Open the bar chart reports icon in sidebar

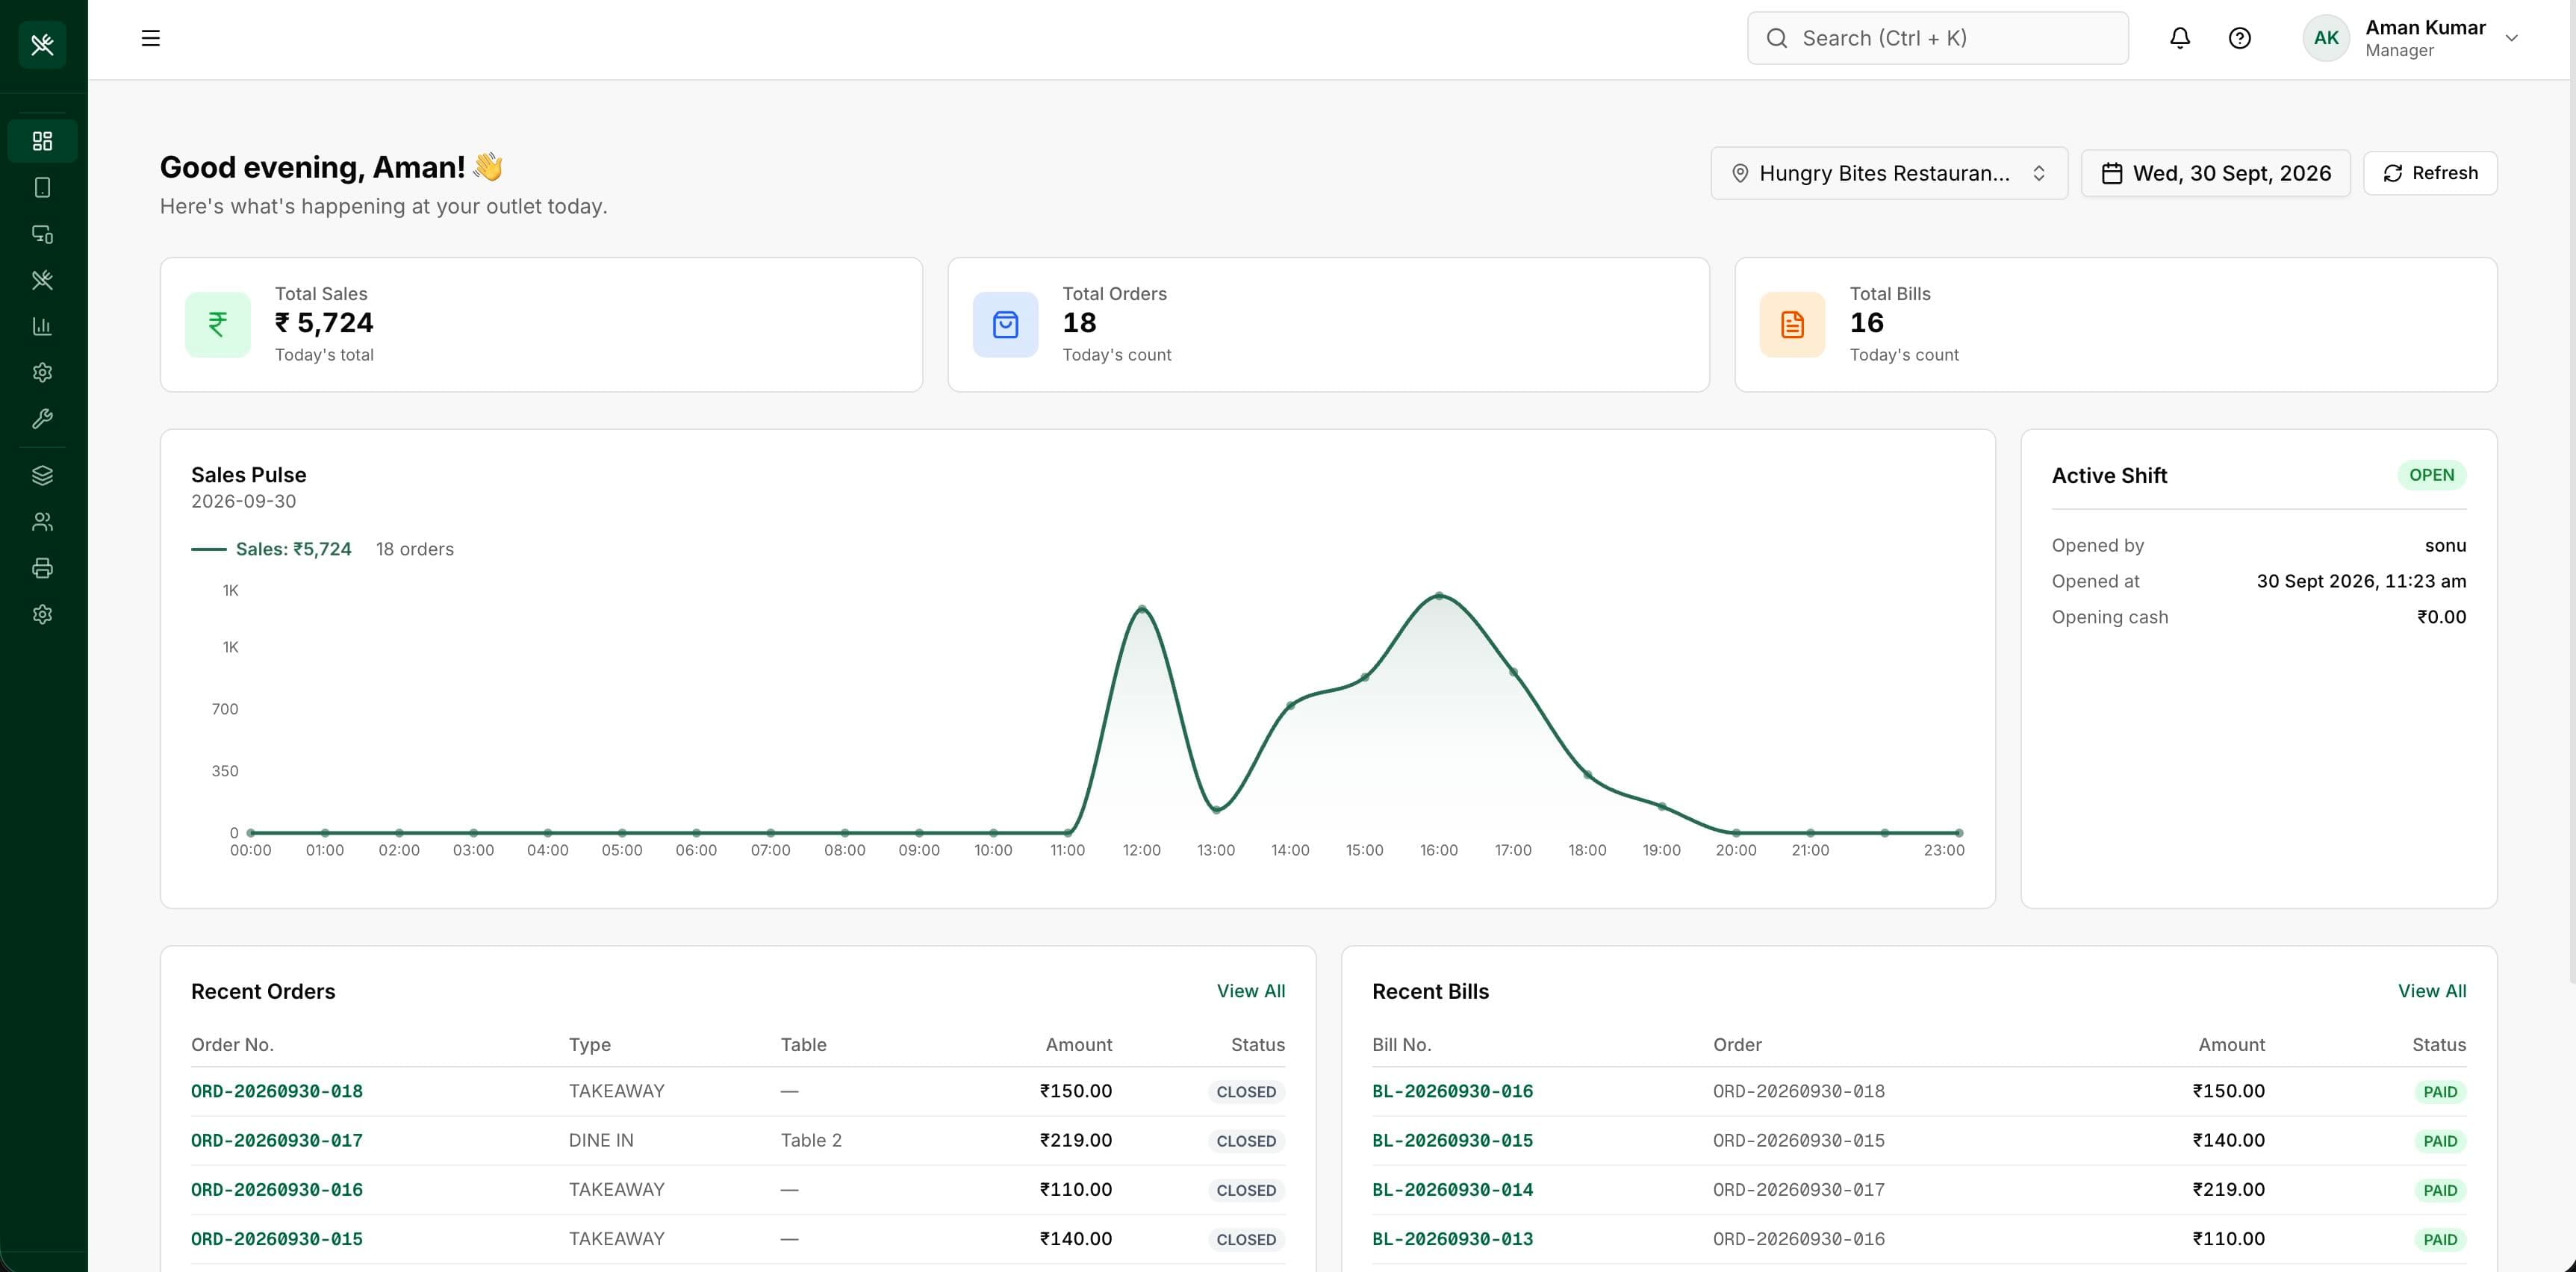click(x=42, y=326)
